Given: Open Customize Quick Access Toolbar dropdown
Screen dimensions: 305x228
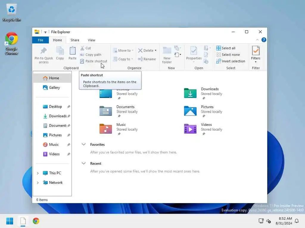Looking at the screenshot, I should point(45,32).
